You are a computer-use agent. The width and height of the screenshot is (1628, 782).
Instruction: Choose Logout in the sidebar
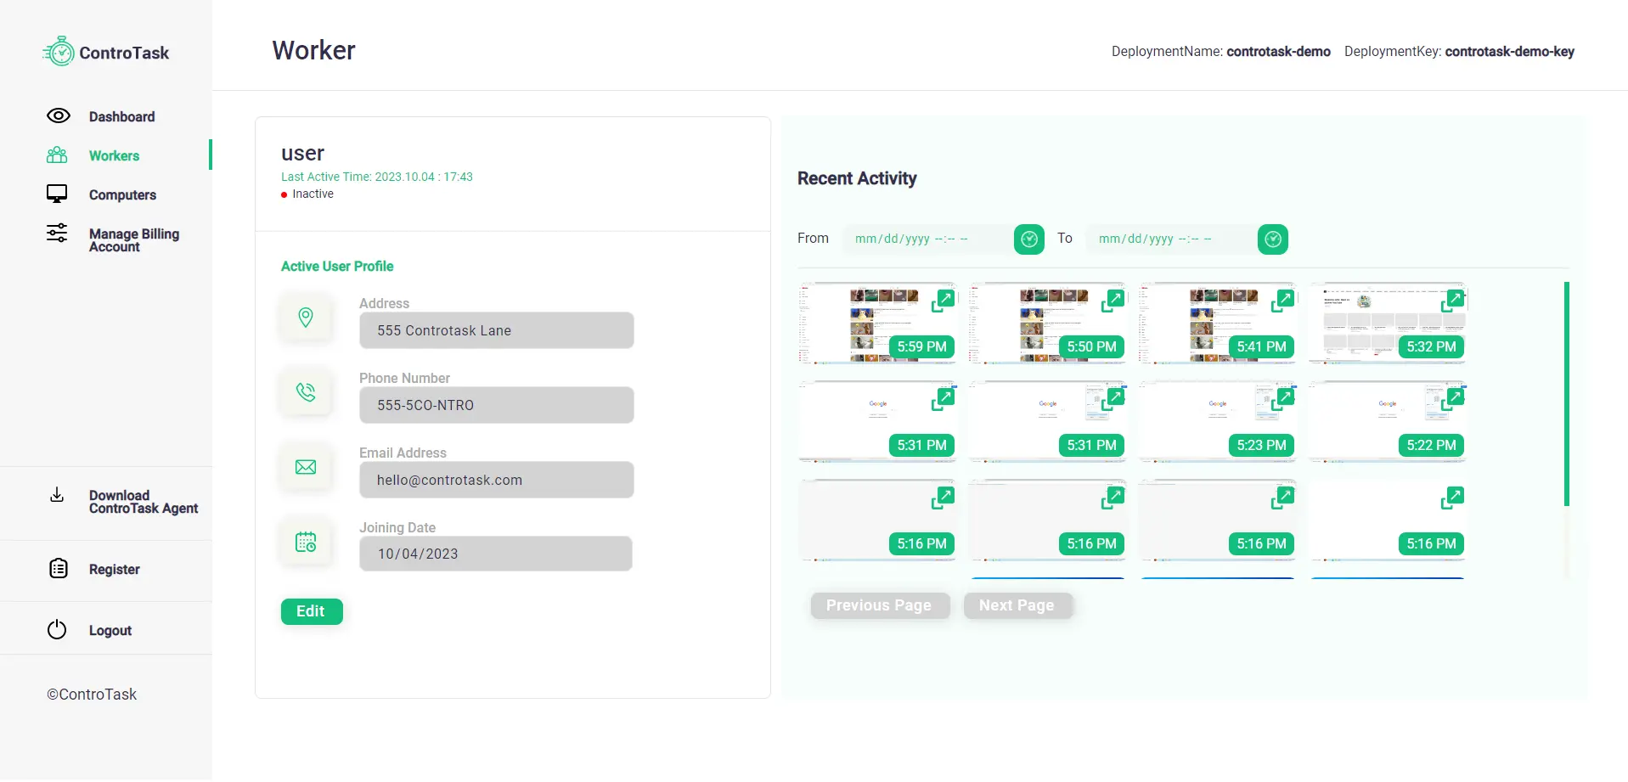coord(110,630)
